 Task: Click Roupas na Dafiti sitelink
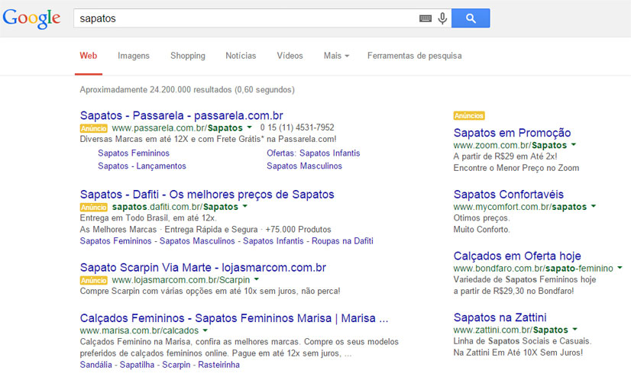point(342,240)
